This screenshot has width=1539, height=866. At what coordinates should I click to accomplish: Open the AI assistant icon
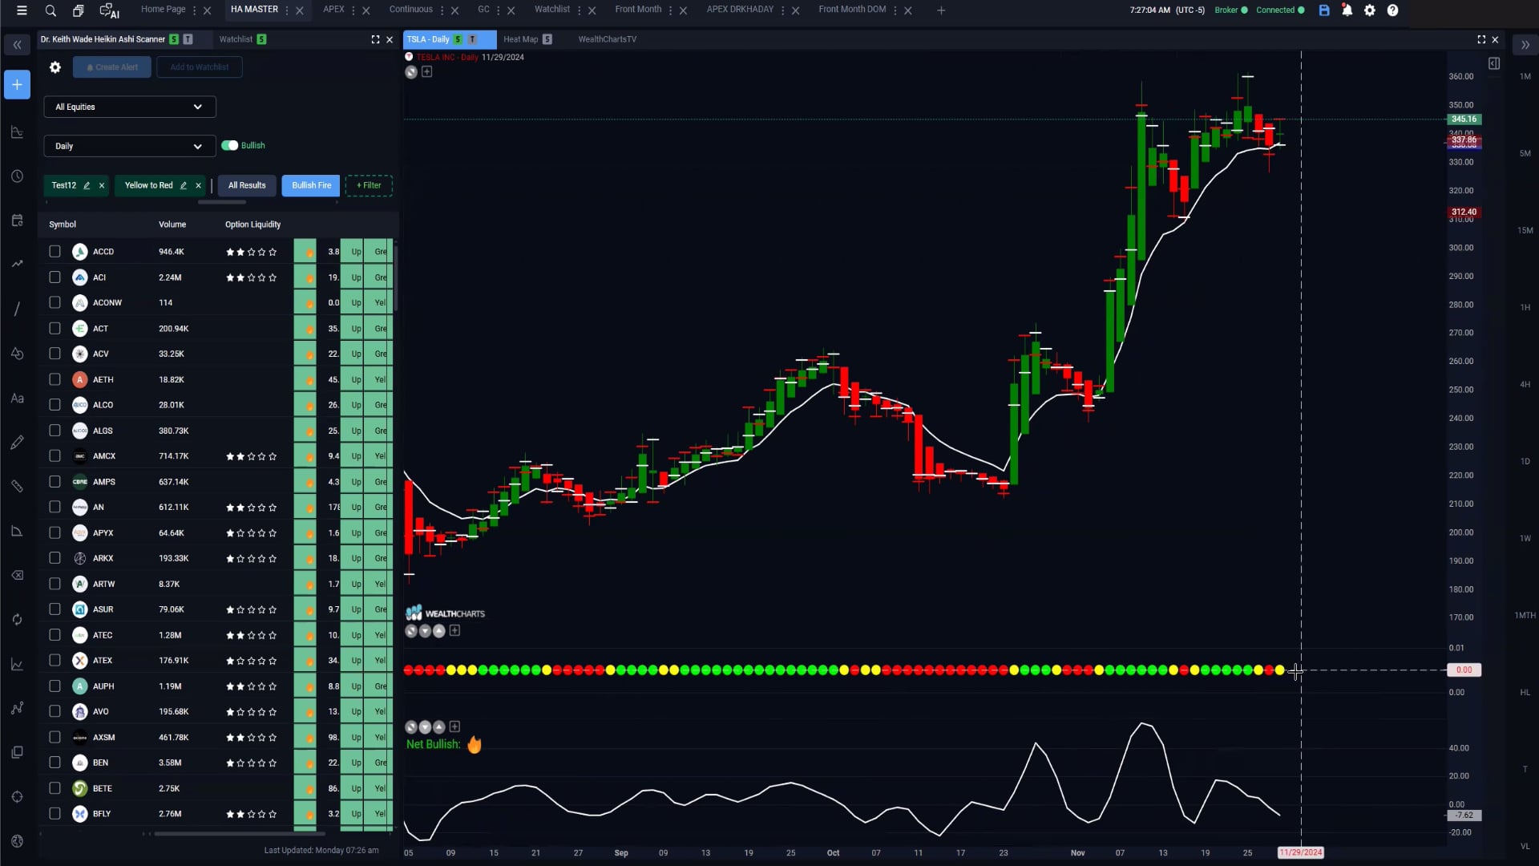[x=109, y=10]
